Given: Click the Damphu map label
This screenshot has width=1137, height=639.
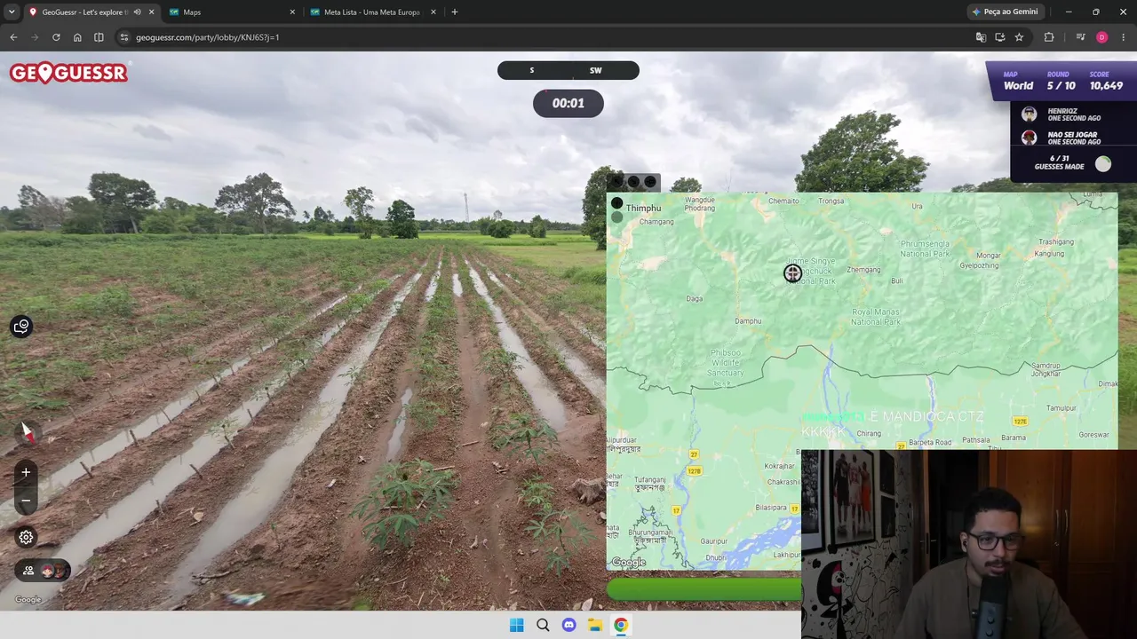Looking at the screenshot, I should tap(748, 321).
